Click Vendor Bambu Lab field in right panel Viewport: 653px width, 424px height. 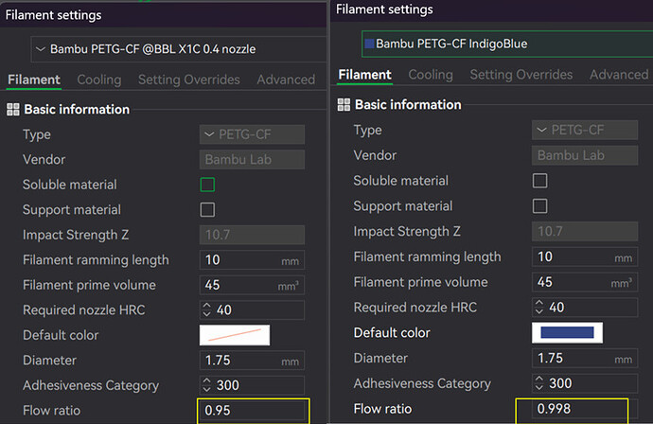point(585,155)
